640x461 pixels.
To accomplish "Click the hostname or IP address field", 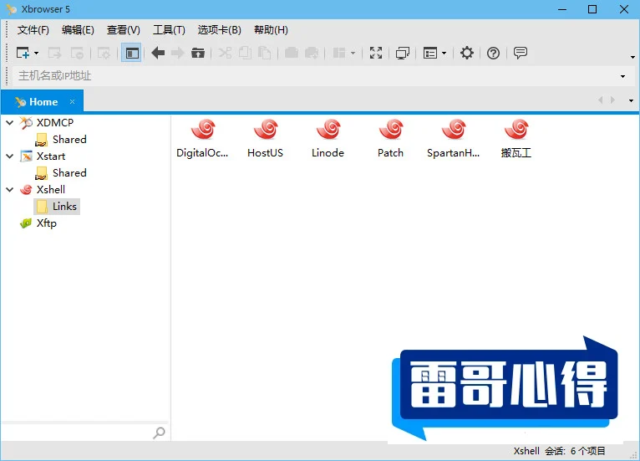I will coord(314,76).
